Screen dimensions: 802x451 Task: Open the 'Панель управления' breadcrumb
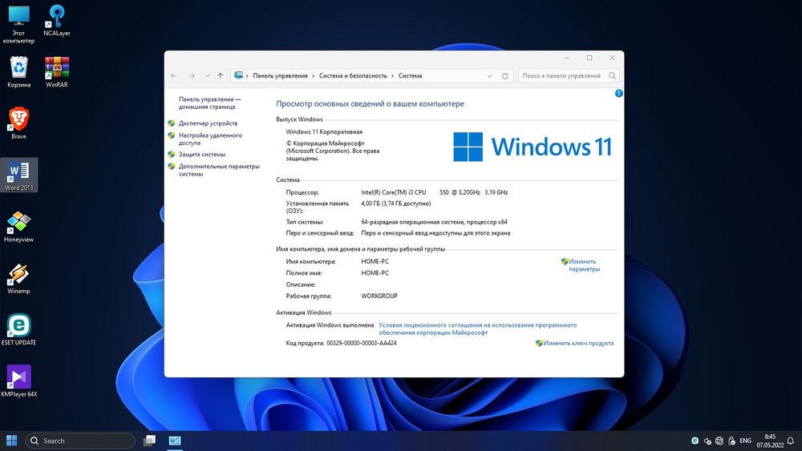pos(280,75)
